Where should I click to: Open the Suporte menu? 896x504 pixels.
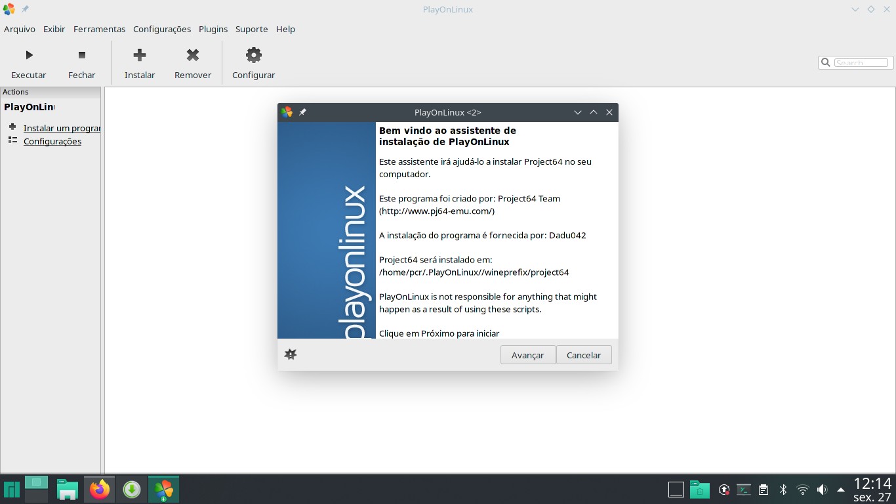[252, 29]
